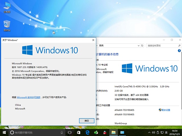Click the 确定 button in About Windows
Screen dimensions: 182x136
point(87,121)
